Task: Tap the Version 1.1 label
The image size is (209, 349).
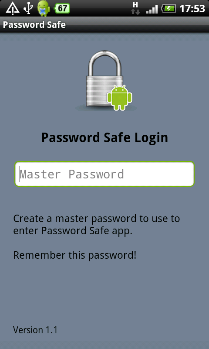Action: coord(35,330)
